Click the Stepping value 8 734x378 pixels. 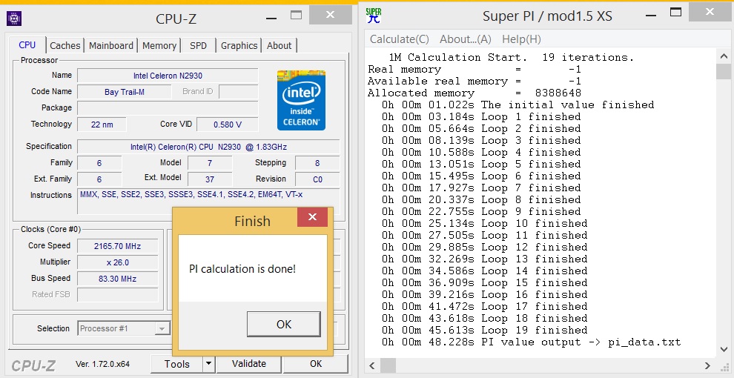point(317,163)
